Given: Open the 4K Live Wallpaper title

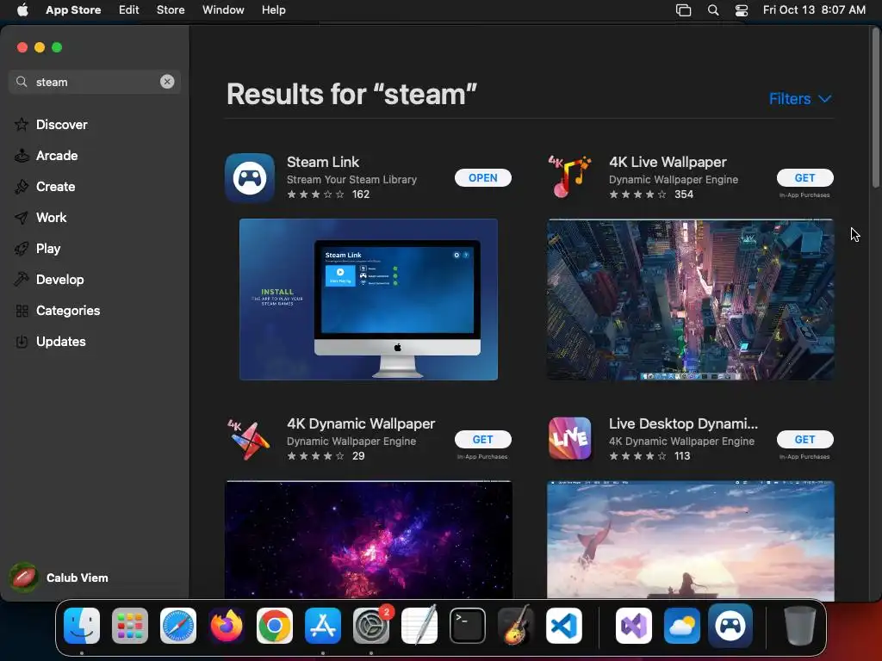Looking at the screenshot, I should [668, 162].
